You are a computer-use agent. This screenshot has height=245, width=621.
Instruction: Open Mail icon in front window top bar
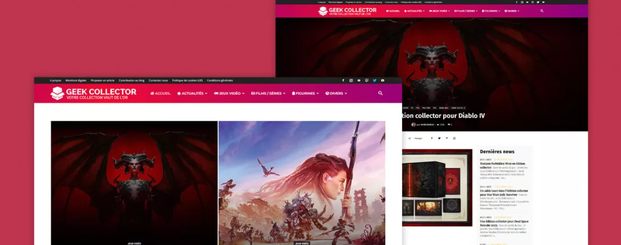(359, 80)
